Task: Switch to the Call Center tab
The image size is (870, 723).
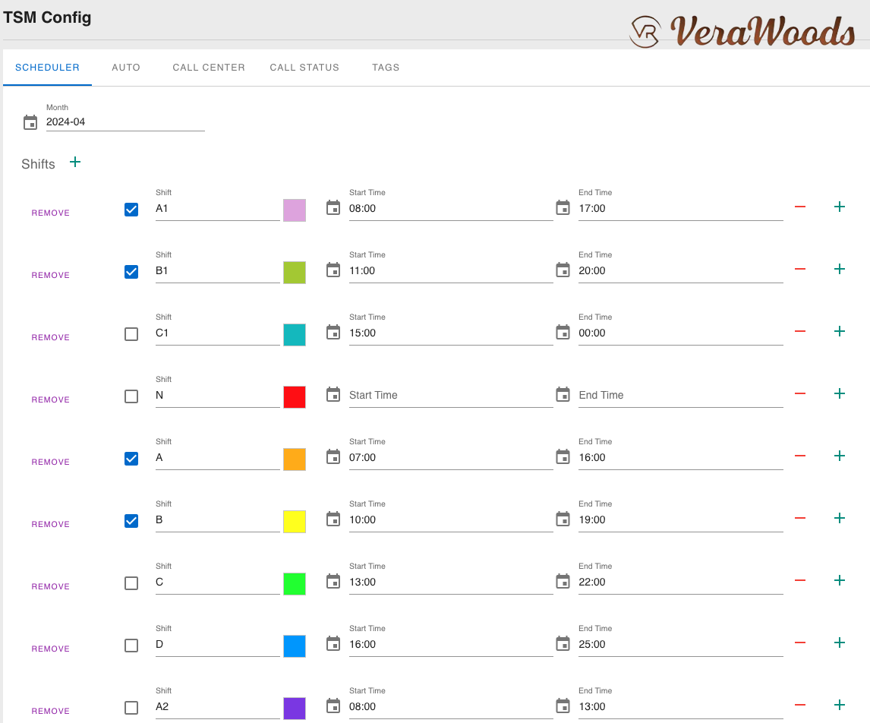Action: [x=209, y=68]
